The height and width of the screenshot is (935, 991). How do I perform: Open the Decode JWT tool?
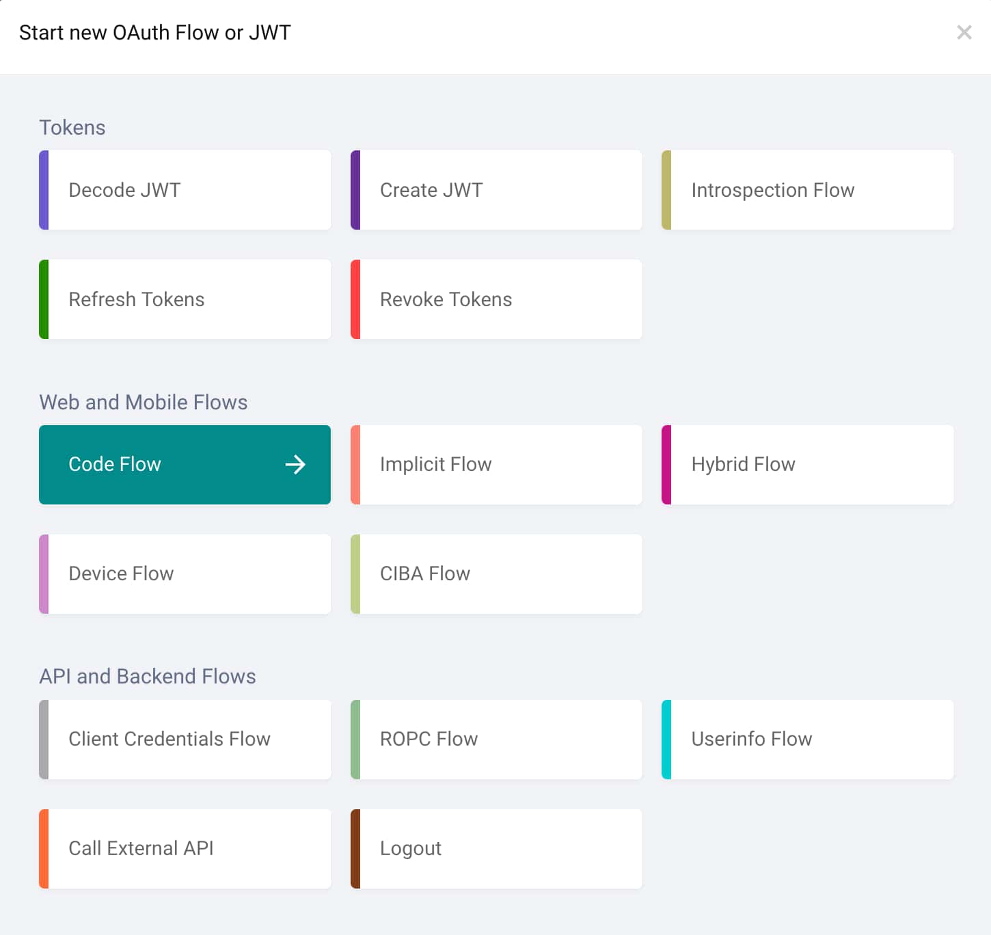point(185,190)
